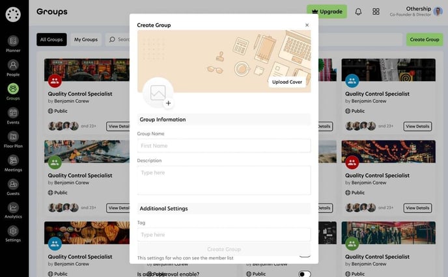Click the Tag input field
The image size is (448, 277).
(x=224, y=235)
